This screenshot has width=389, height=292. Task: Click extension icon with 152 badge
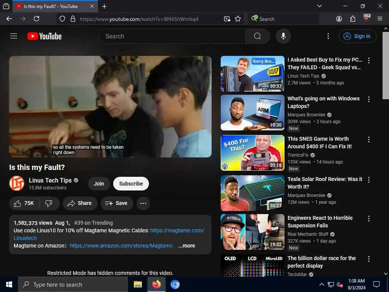point(367,18)
